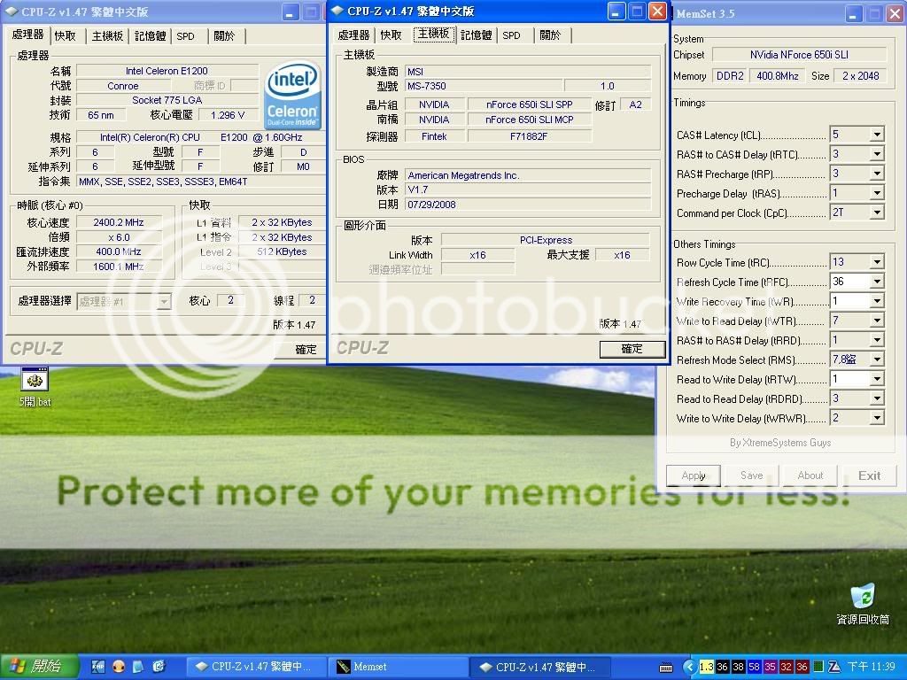Click the blue 58 tray temperature indicator
The height and width of the screenshot is (680, 907).
[755, 667]
